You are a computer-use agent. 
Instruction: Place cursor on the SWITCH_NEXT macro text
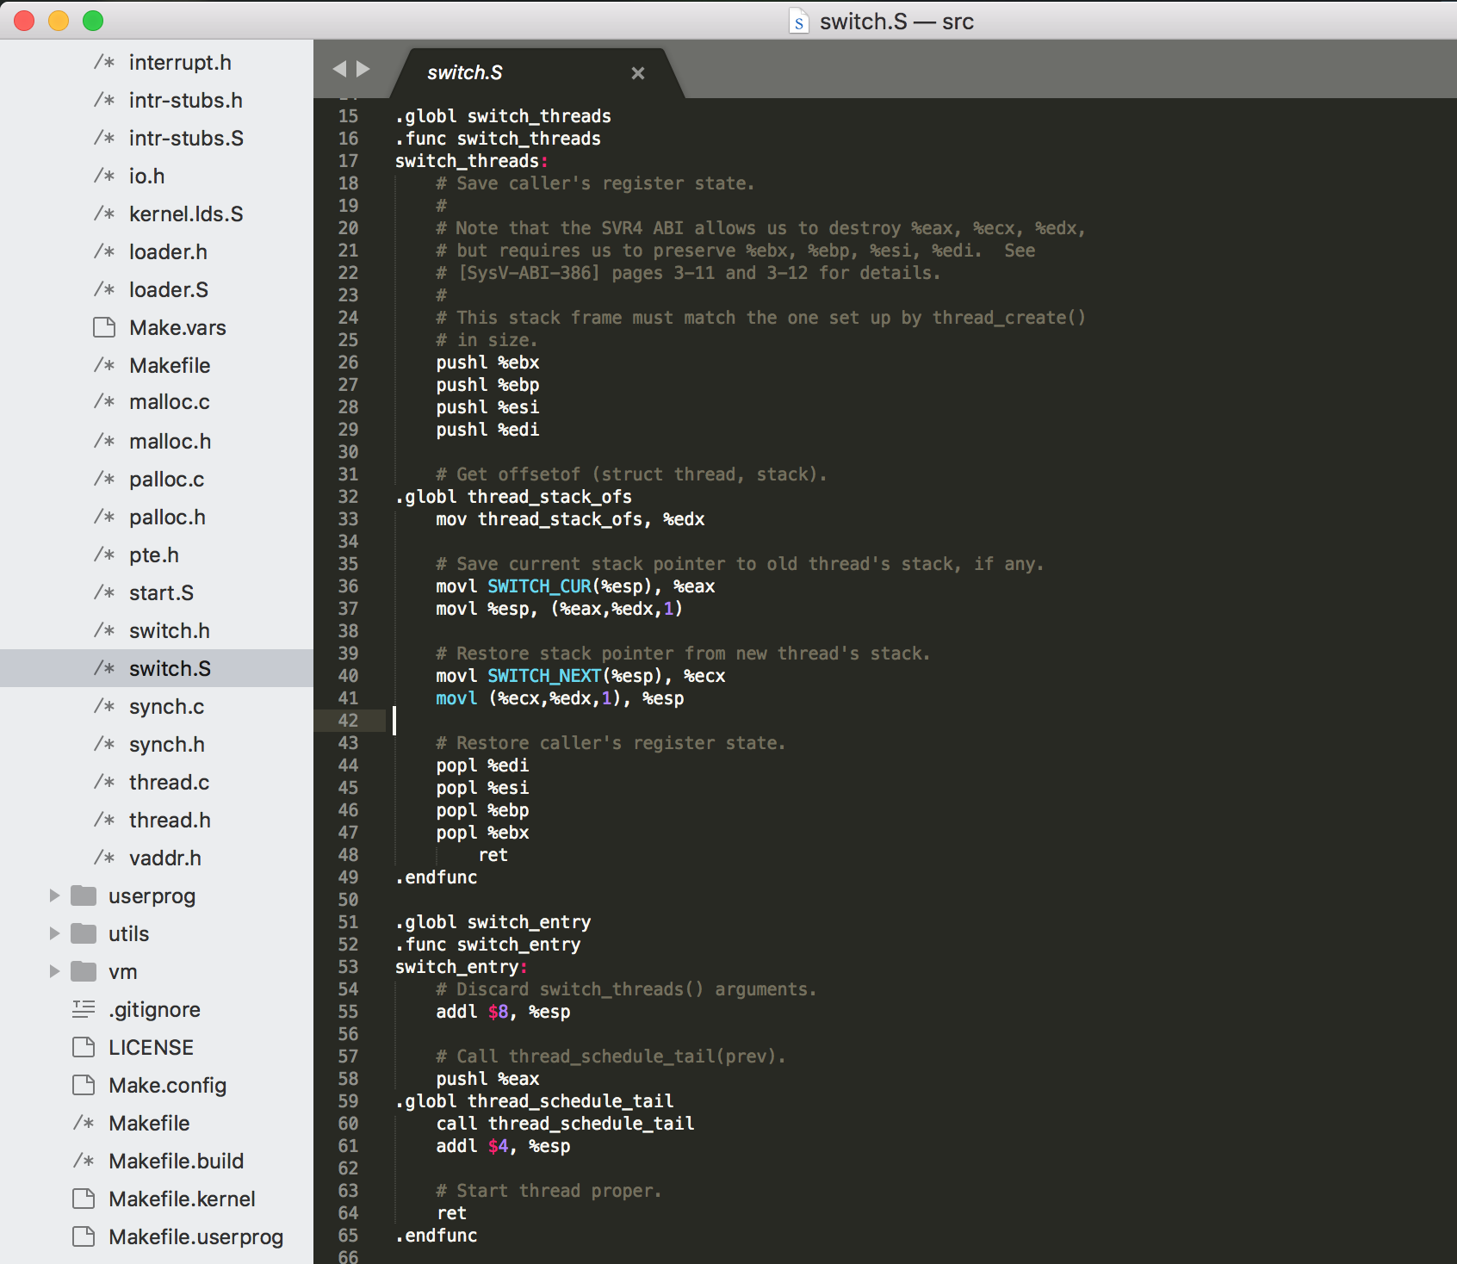click(544, 676)
